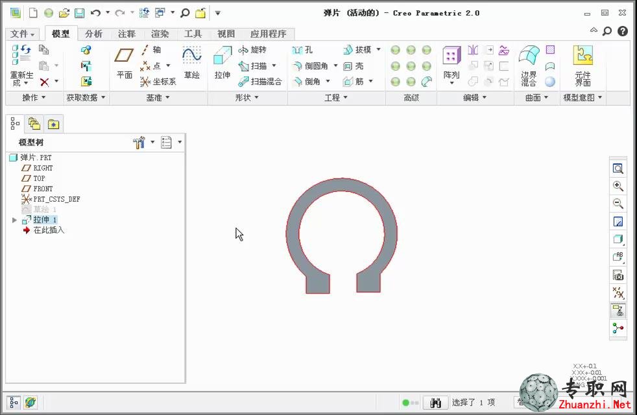Viewport: 637px width, 415px height.
Task: Select PRT_CSYS_DEF in the model tree
Action: click(51, 199)
